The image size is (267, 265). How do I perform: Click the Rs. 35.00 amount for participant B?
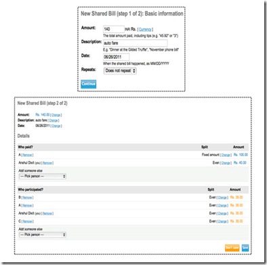pos(237,197)
